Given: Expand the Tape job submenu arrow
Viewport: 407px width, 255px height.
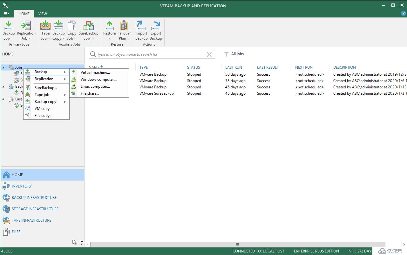Looking at the screenshot, I should click(x=65, y=95).
